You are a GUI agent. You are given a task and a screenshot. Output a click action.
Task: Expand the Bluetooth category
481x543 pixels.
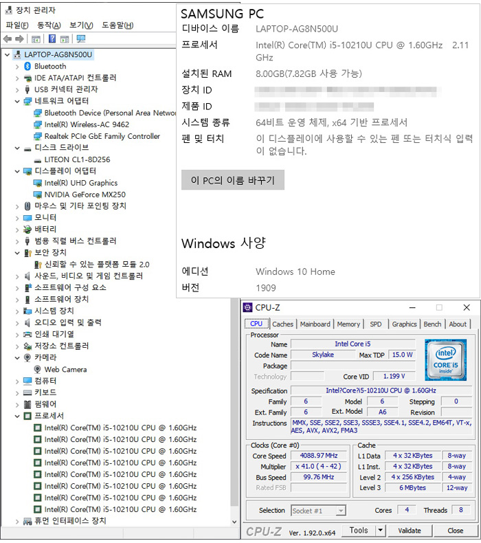pos(17,67)
